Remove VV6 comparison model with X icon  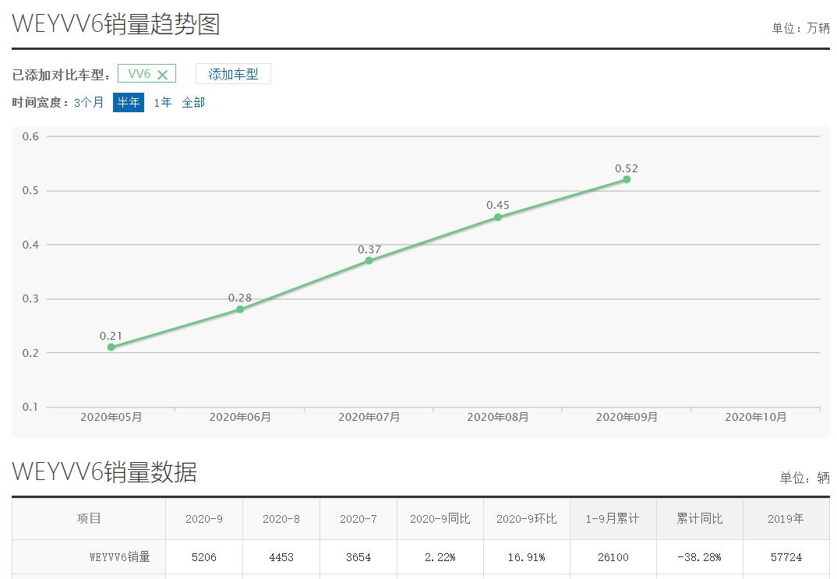(163, 75)
